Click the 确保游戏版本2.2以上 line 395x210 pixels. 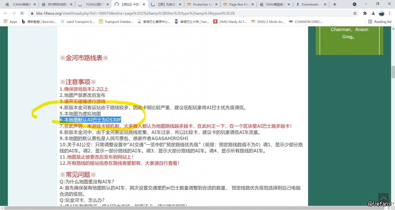tap(84, 89)
